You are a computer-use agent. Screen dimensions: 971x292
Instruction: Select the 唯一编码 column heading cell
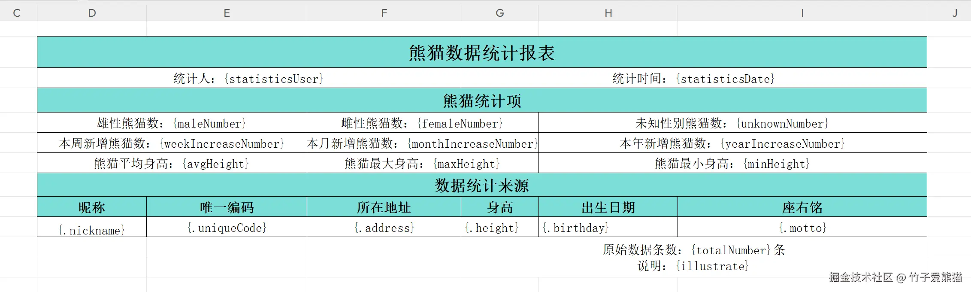point(227,207)
